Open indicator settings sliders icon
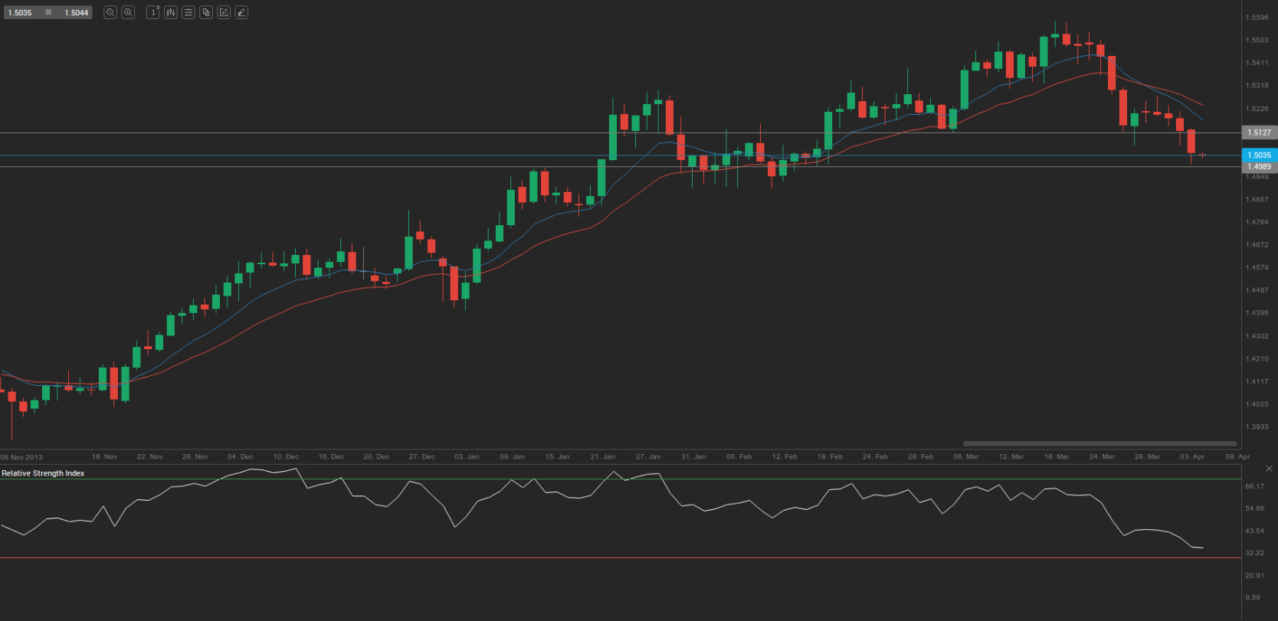Screen dimensions: 1278x621 click(x=188, y=12)
